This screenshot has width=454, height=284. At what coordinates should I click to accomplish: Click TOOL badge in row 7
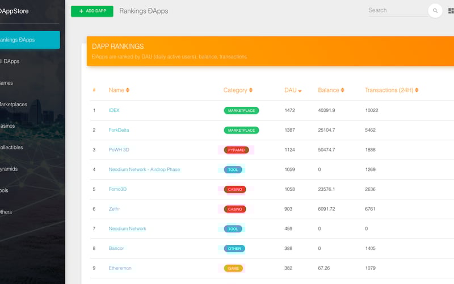(x=233, y=229)
